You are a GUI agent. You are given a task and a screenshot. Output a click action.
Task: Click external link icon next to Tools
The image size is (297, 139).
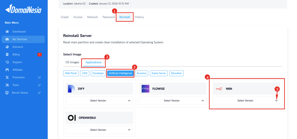[39, 85]
